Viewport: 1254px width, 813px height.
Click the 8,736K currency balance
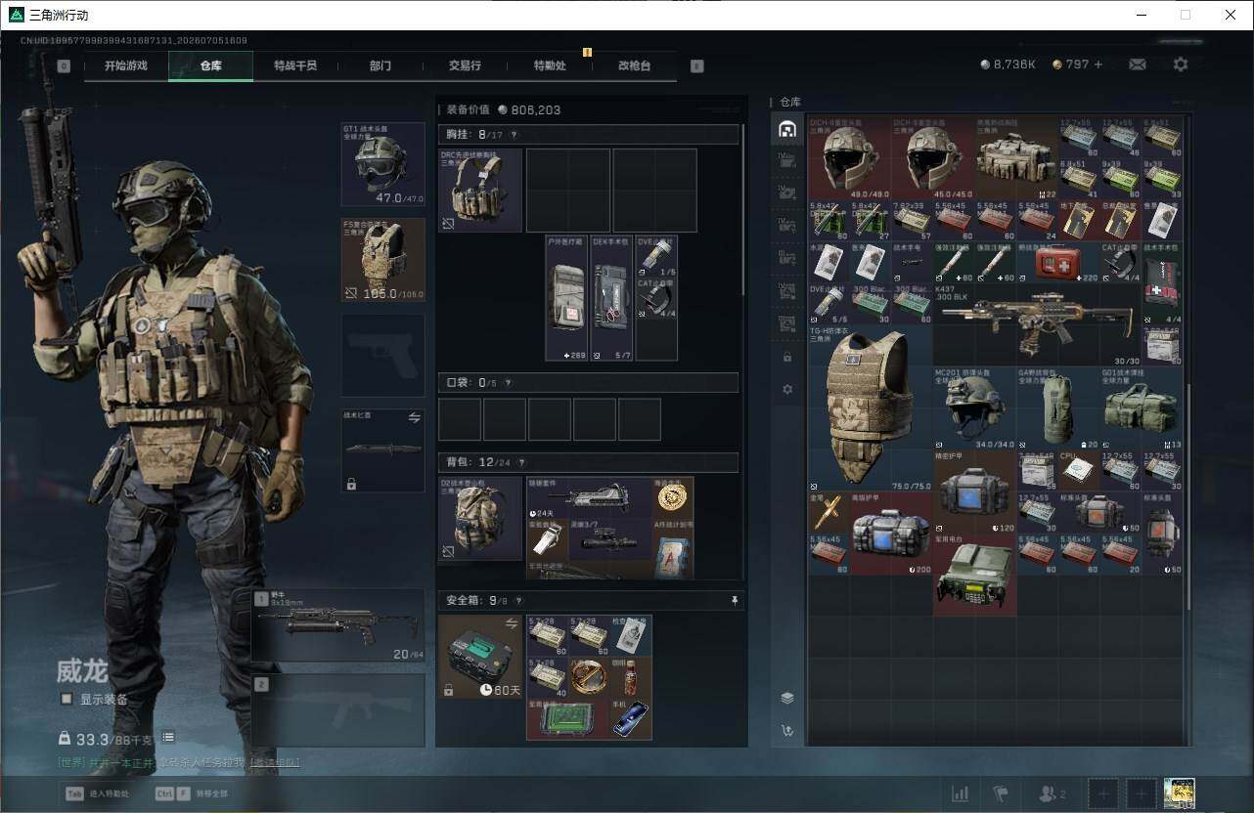(x=1008, y=64)
